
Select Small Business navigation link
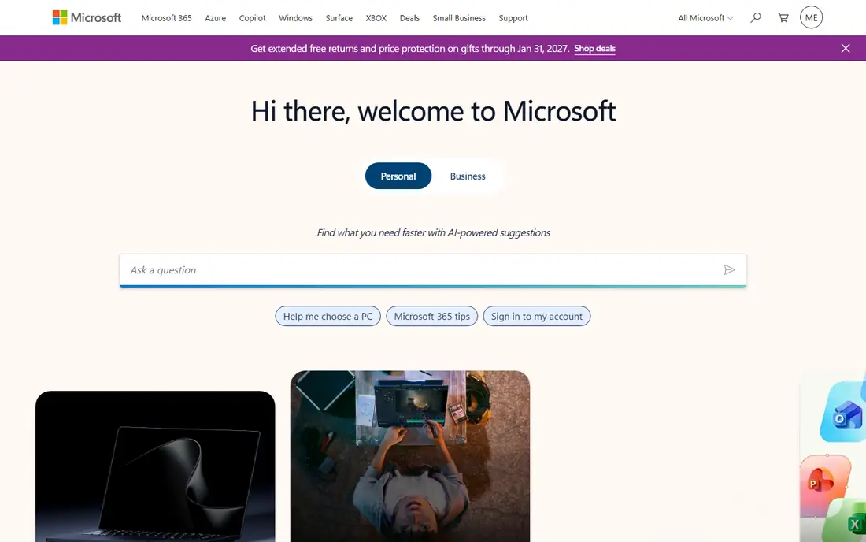tap(459, 18)
